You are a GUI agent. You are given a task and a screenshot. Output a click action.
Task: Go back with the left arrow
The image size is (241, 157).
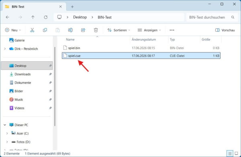pyautogui.click(x=7, y=17)
